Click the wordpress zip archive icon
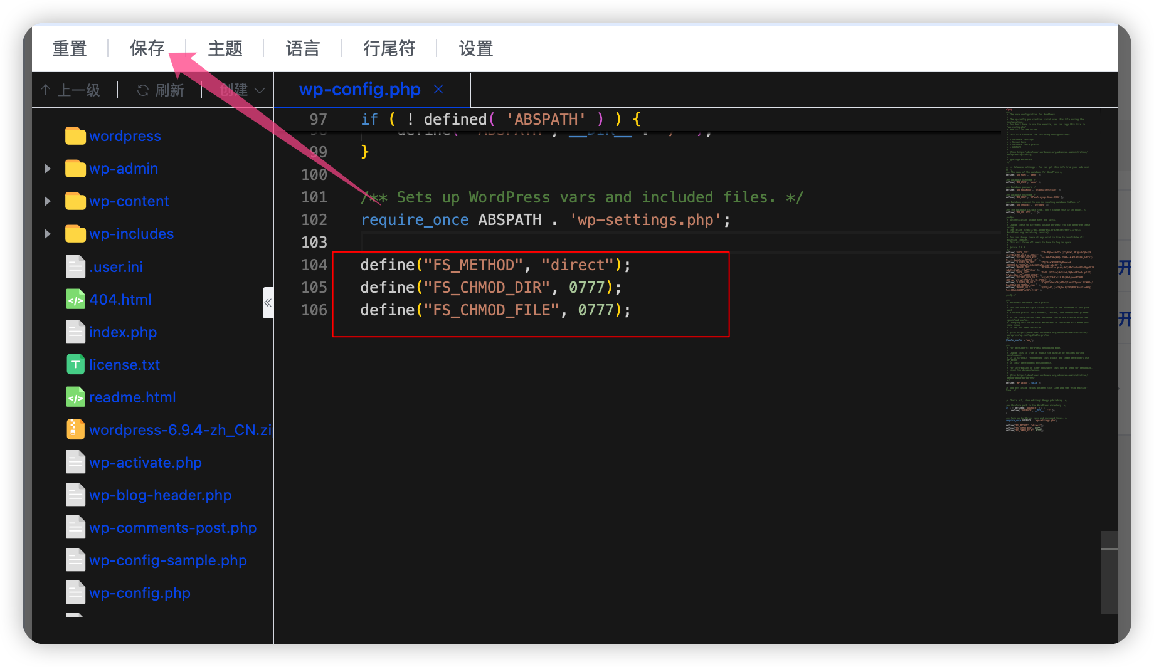The height and width of the screenshot is (667, 1154). tap(75, 430)
